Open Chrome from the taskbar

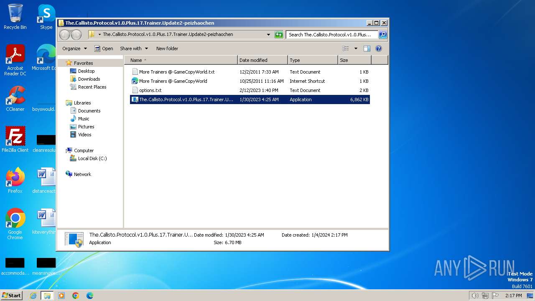[75, 296]
